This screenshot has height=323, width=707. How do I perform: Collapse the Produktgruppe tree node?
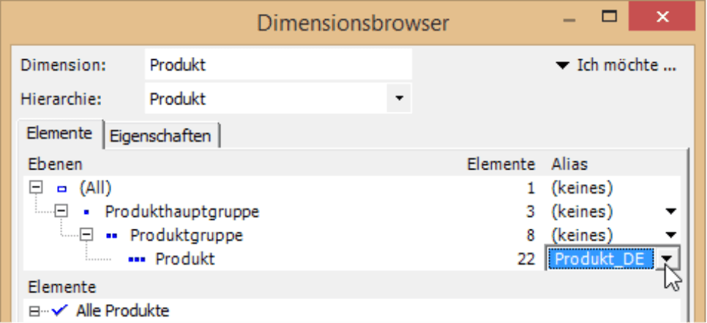pyautogui.click(x=86, y=235)
